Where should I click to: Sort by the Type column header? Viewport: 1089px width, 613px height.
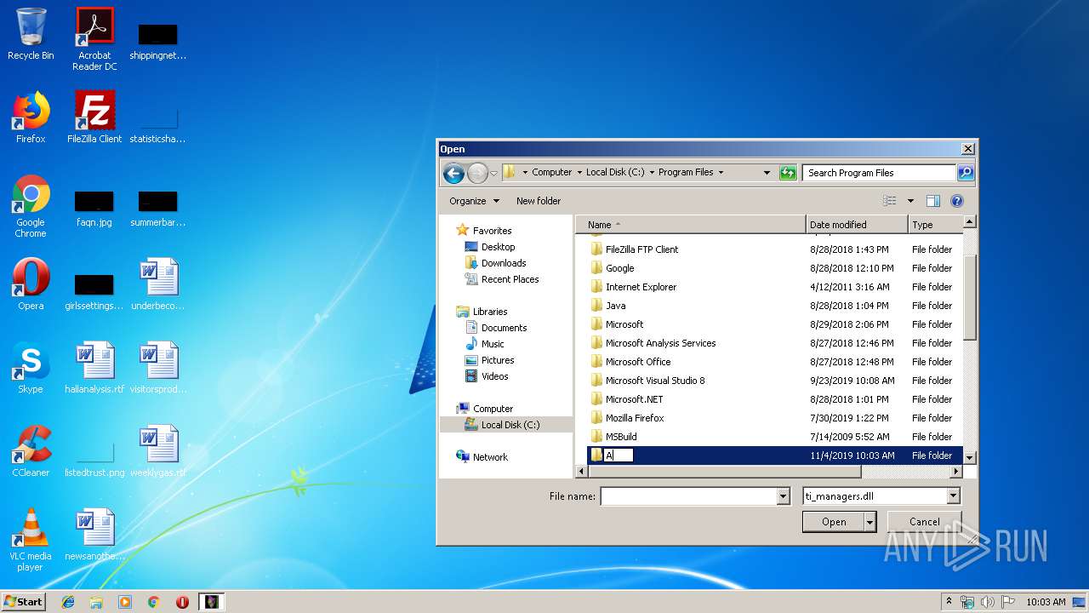pos(935,225)
